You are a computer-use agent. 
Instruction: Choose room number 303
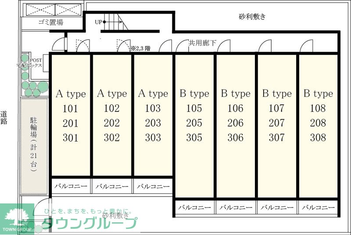click(x=153, y=138)
